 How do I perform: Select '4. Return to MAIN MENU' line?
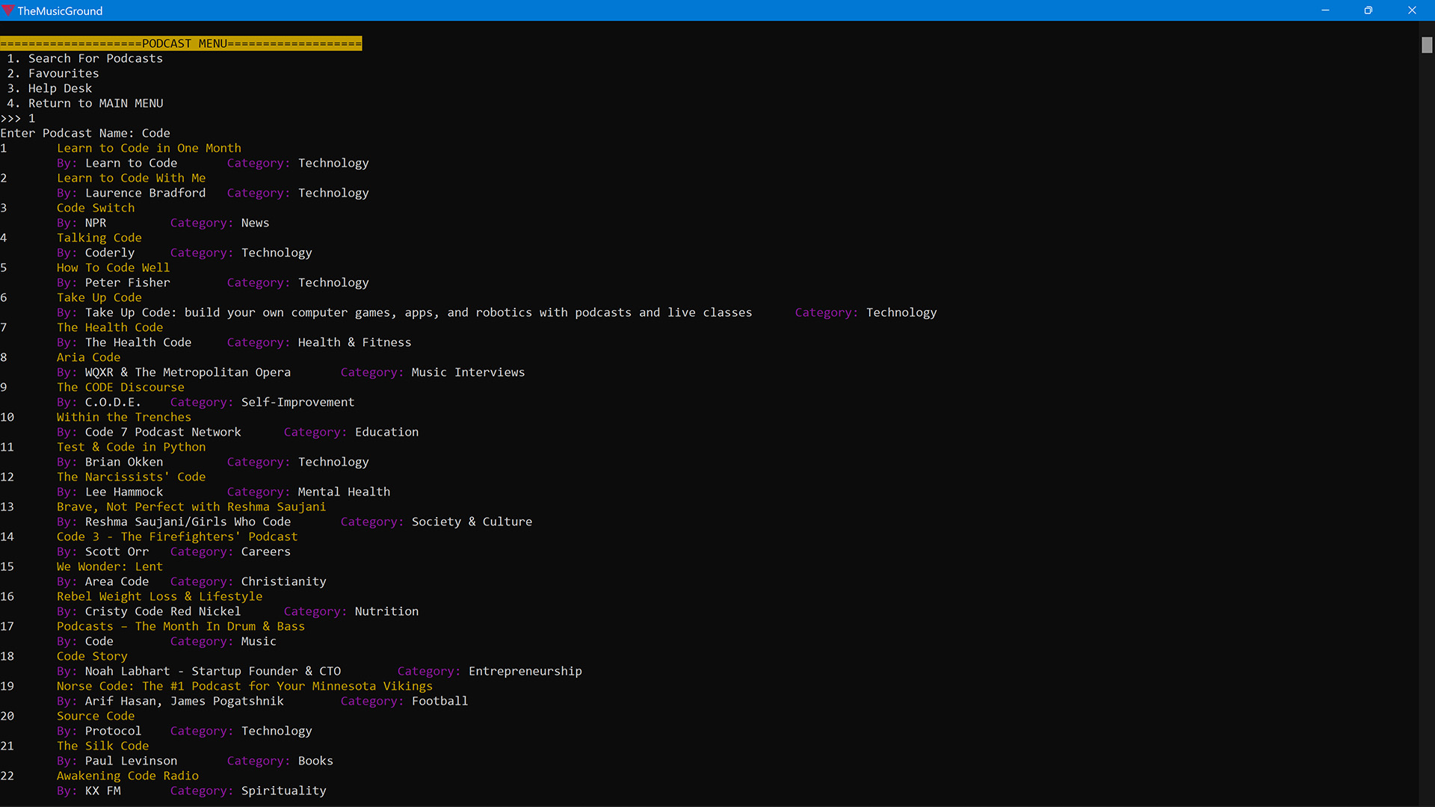pyautogui.click(x=85, y=103)
